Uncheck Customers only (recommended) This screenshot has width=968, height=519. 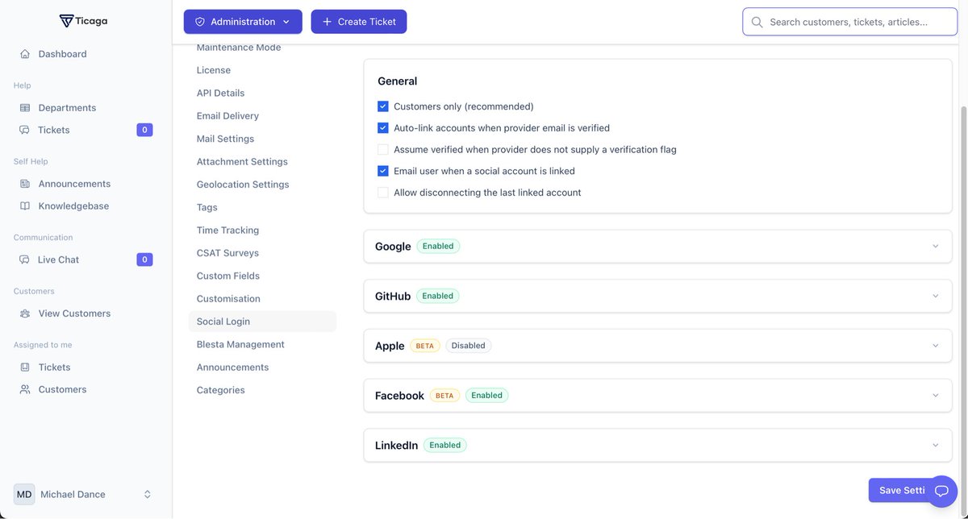click(382, 106)
